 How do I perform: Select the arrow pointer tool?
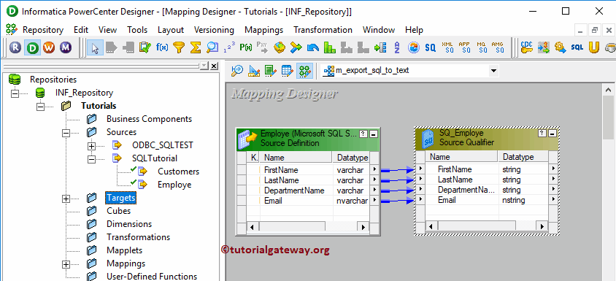pyautogui.click(x=95, y=47)
